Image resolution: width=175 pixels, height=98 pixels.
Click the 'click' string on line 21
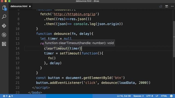91,83
